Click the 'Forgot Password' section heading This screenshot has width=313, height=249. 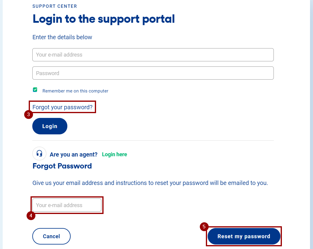click(x=62, y=166)
